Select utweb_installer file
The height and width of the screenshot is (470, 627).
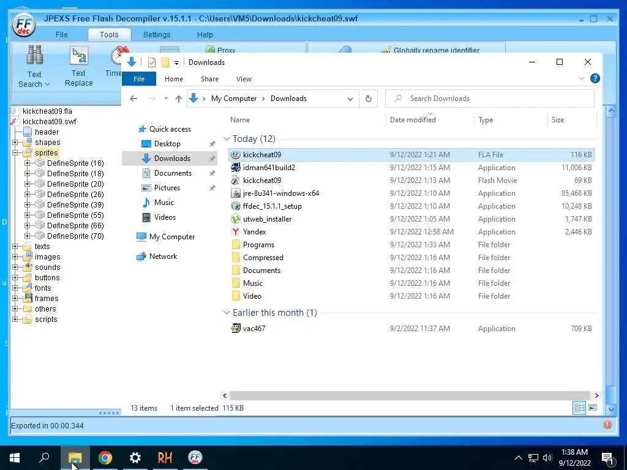point(411,219)
